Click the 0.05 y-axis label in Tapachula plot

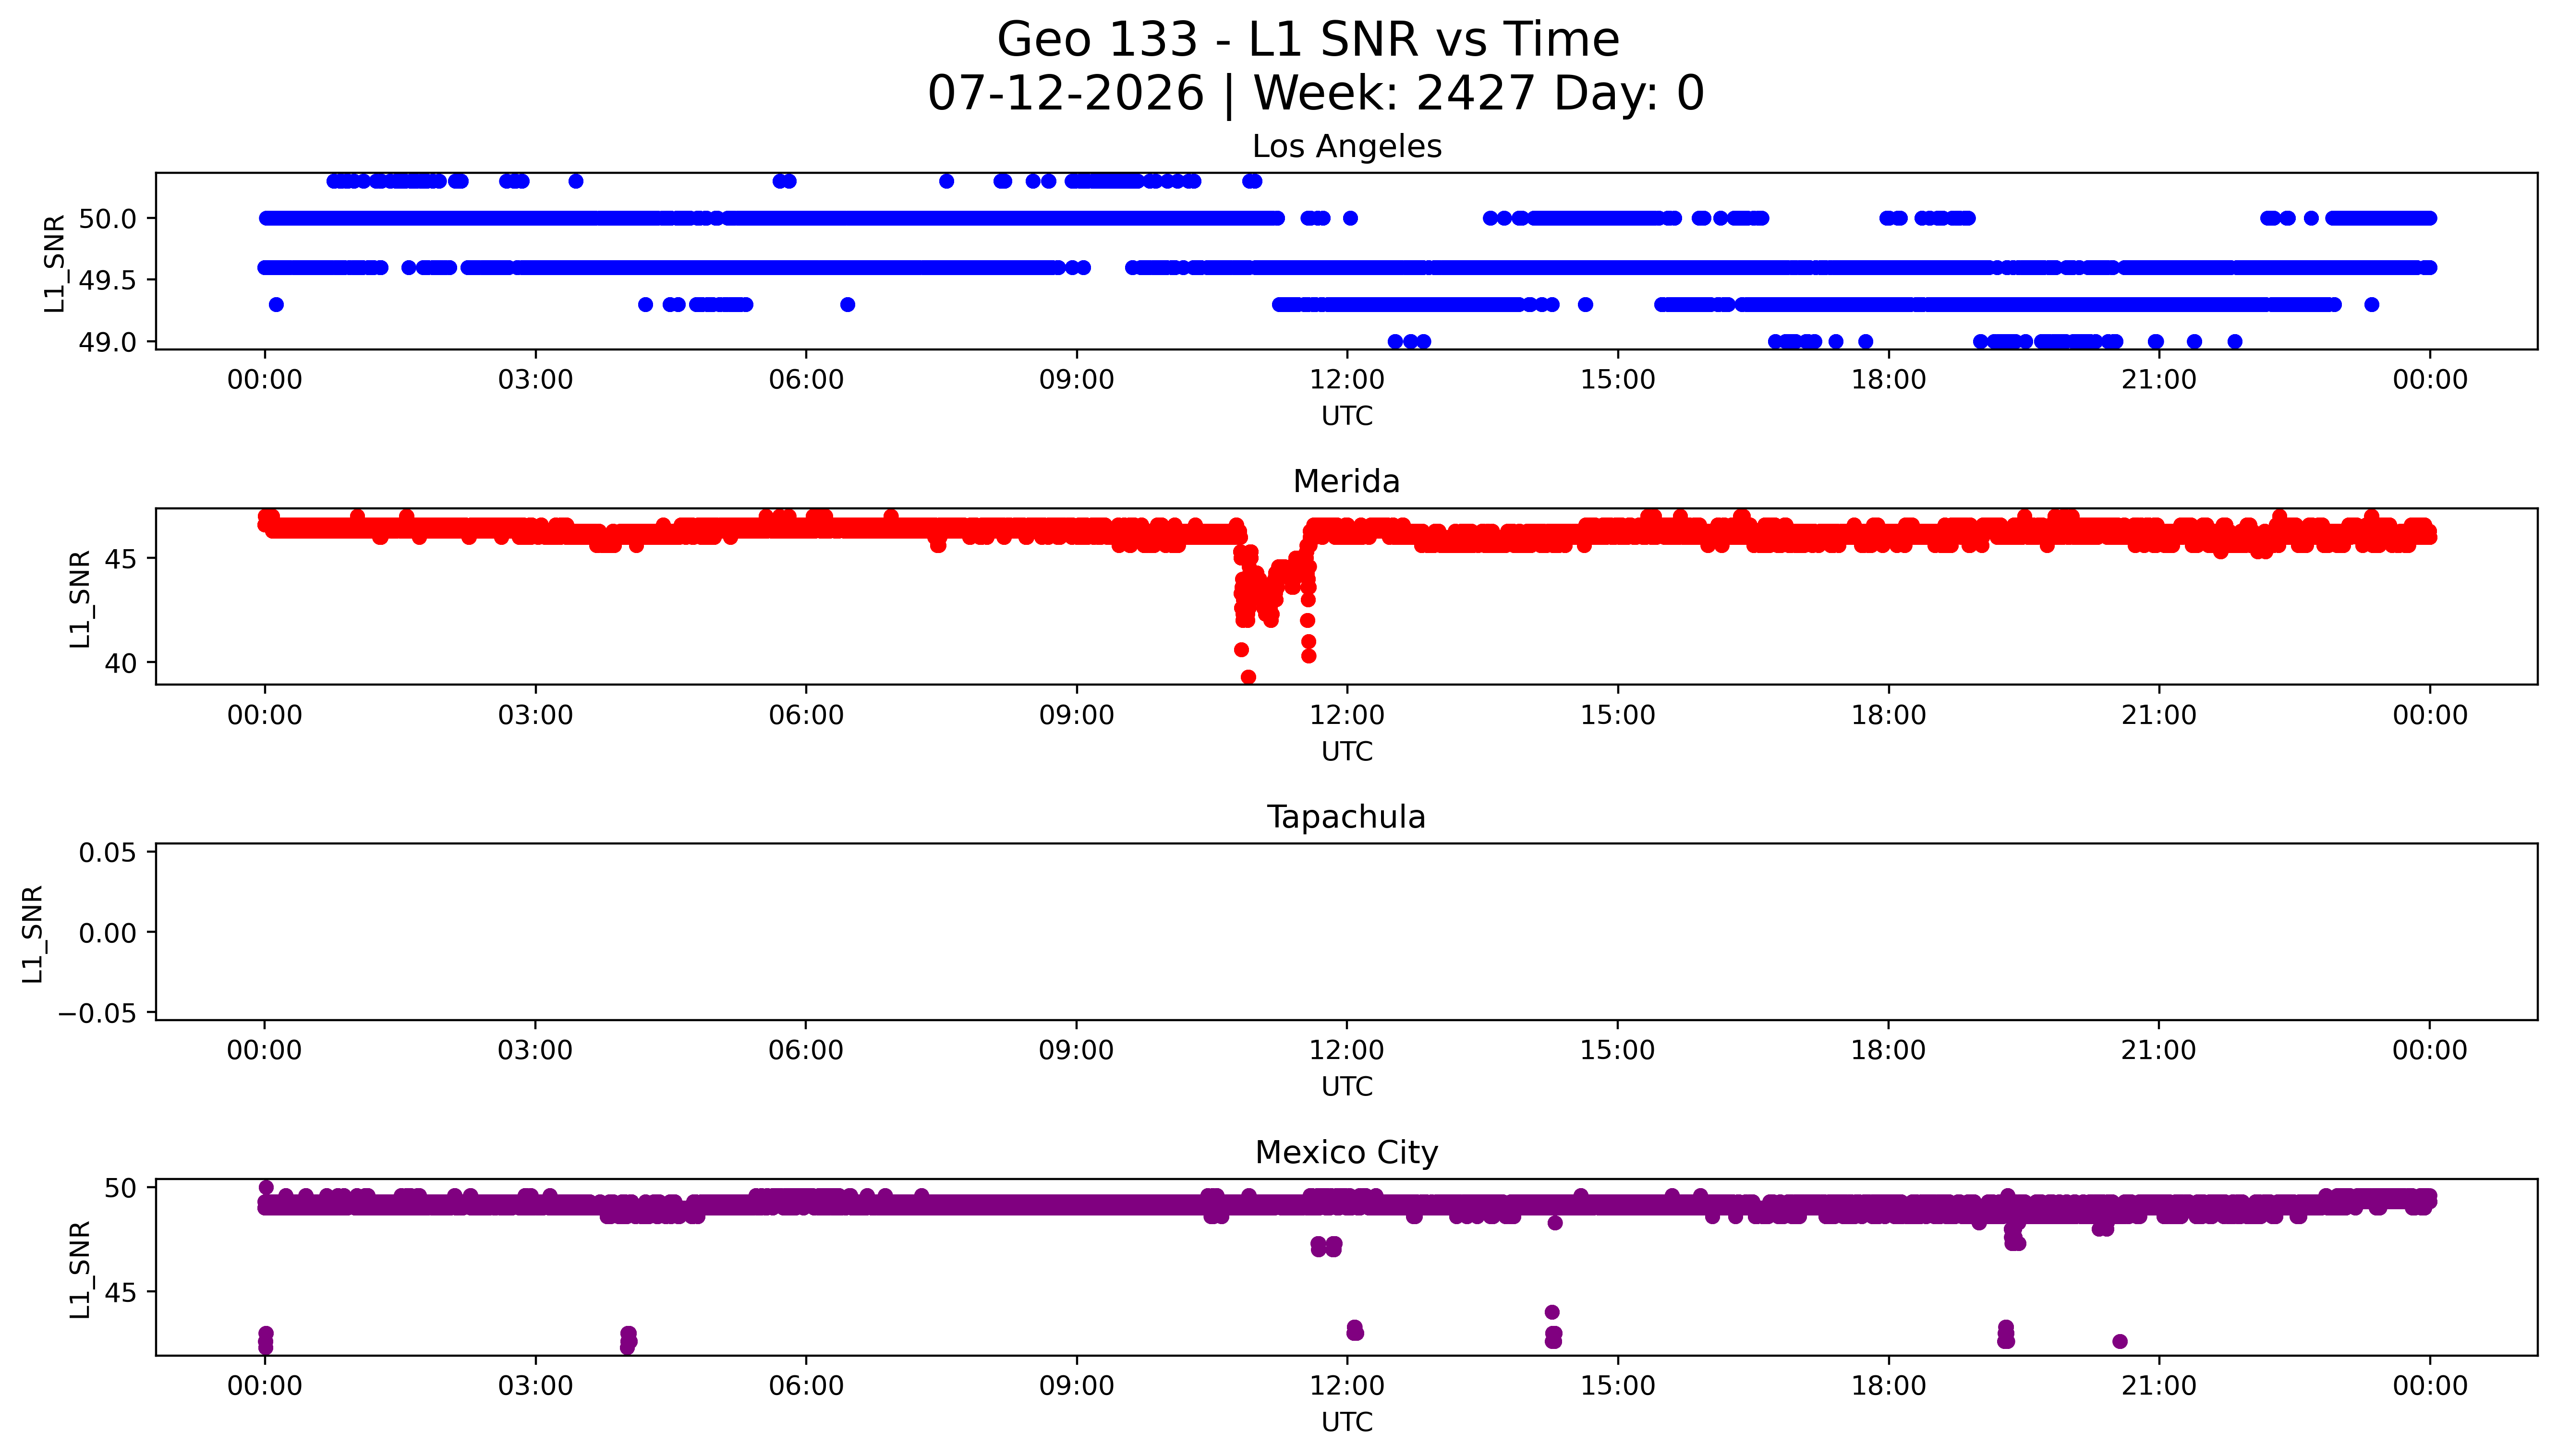(x=108, y=852)
